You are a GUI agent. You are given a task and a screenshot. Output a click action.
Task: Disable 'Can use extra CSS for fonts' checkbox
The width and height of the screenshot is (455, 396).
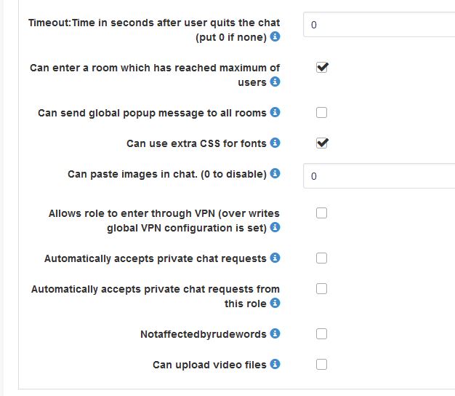[x=322, y=143]
